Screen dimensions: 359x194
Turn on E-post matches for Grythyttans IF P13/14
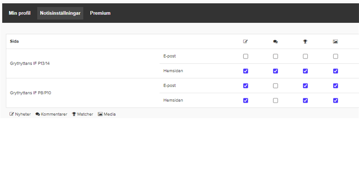point(306,56)
